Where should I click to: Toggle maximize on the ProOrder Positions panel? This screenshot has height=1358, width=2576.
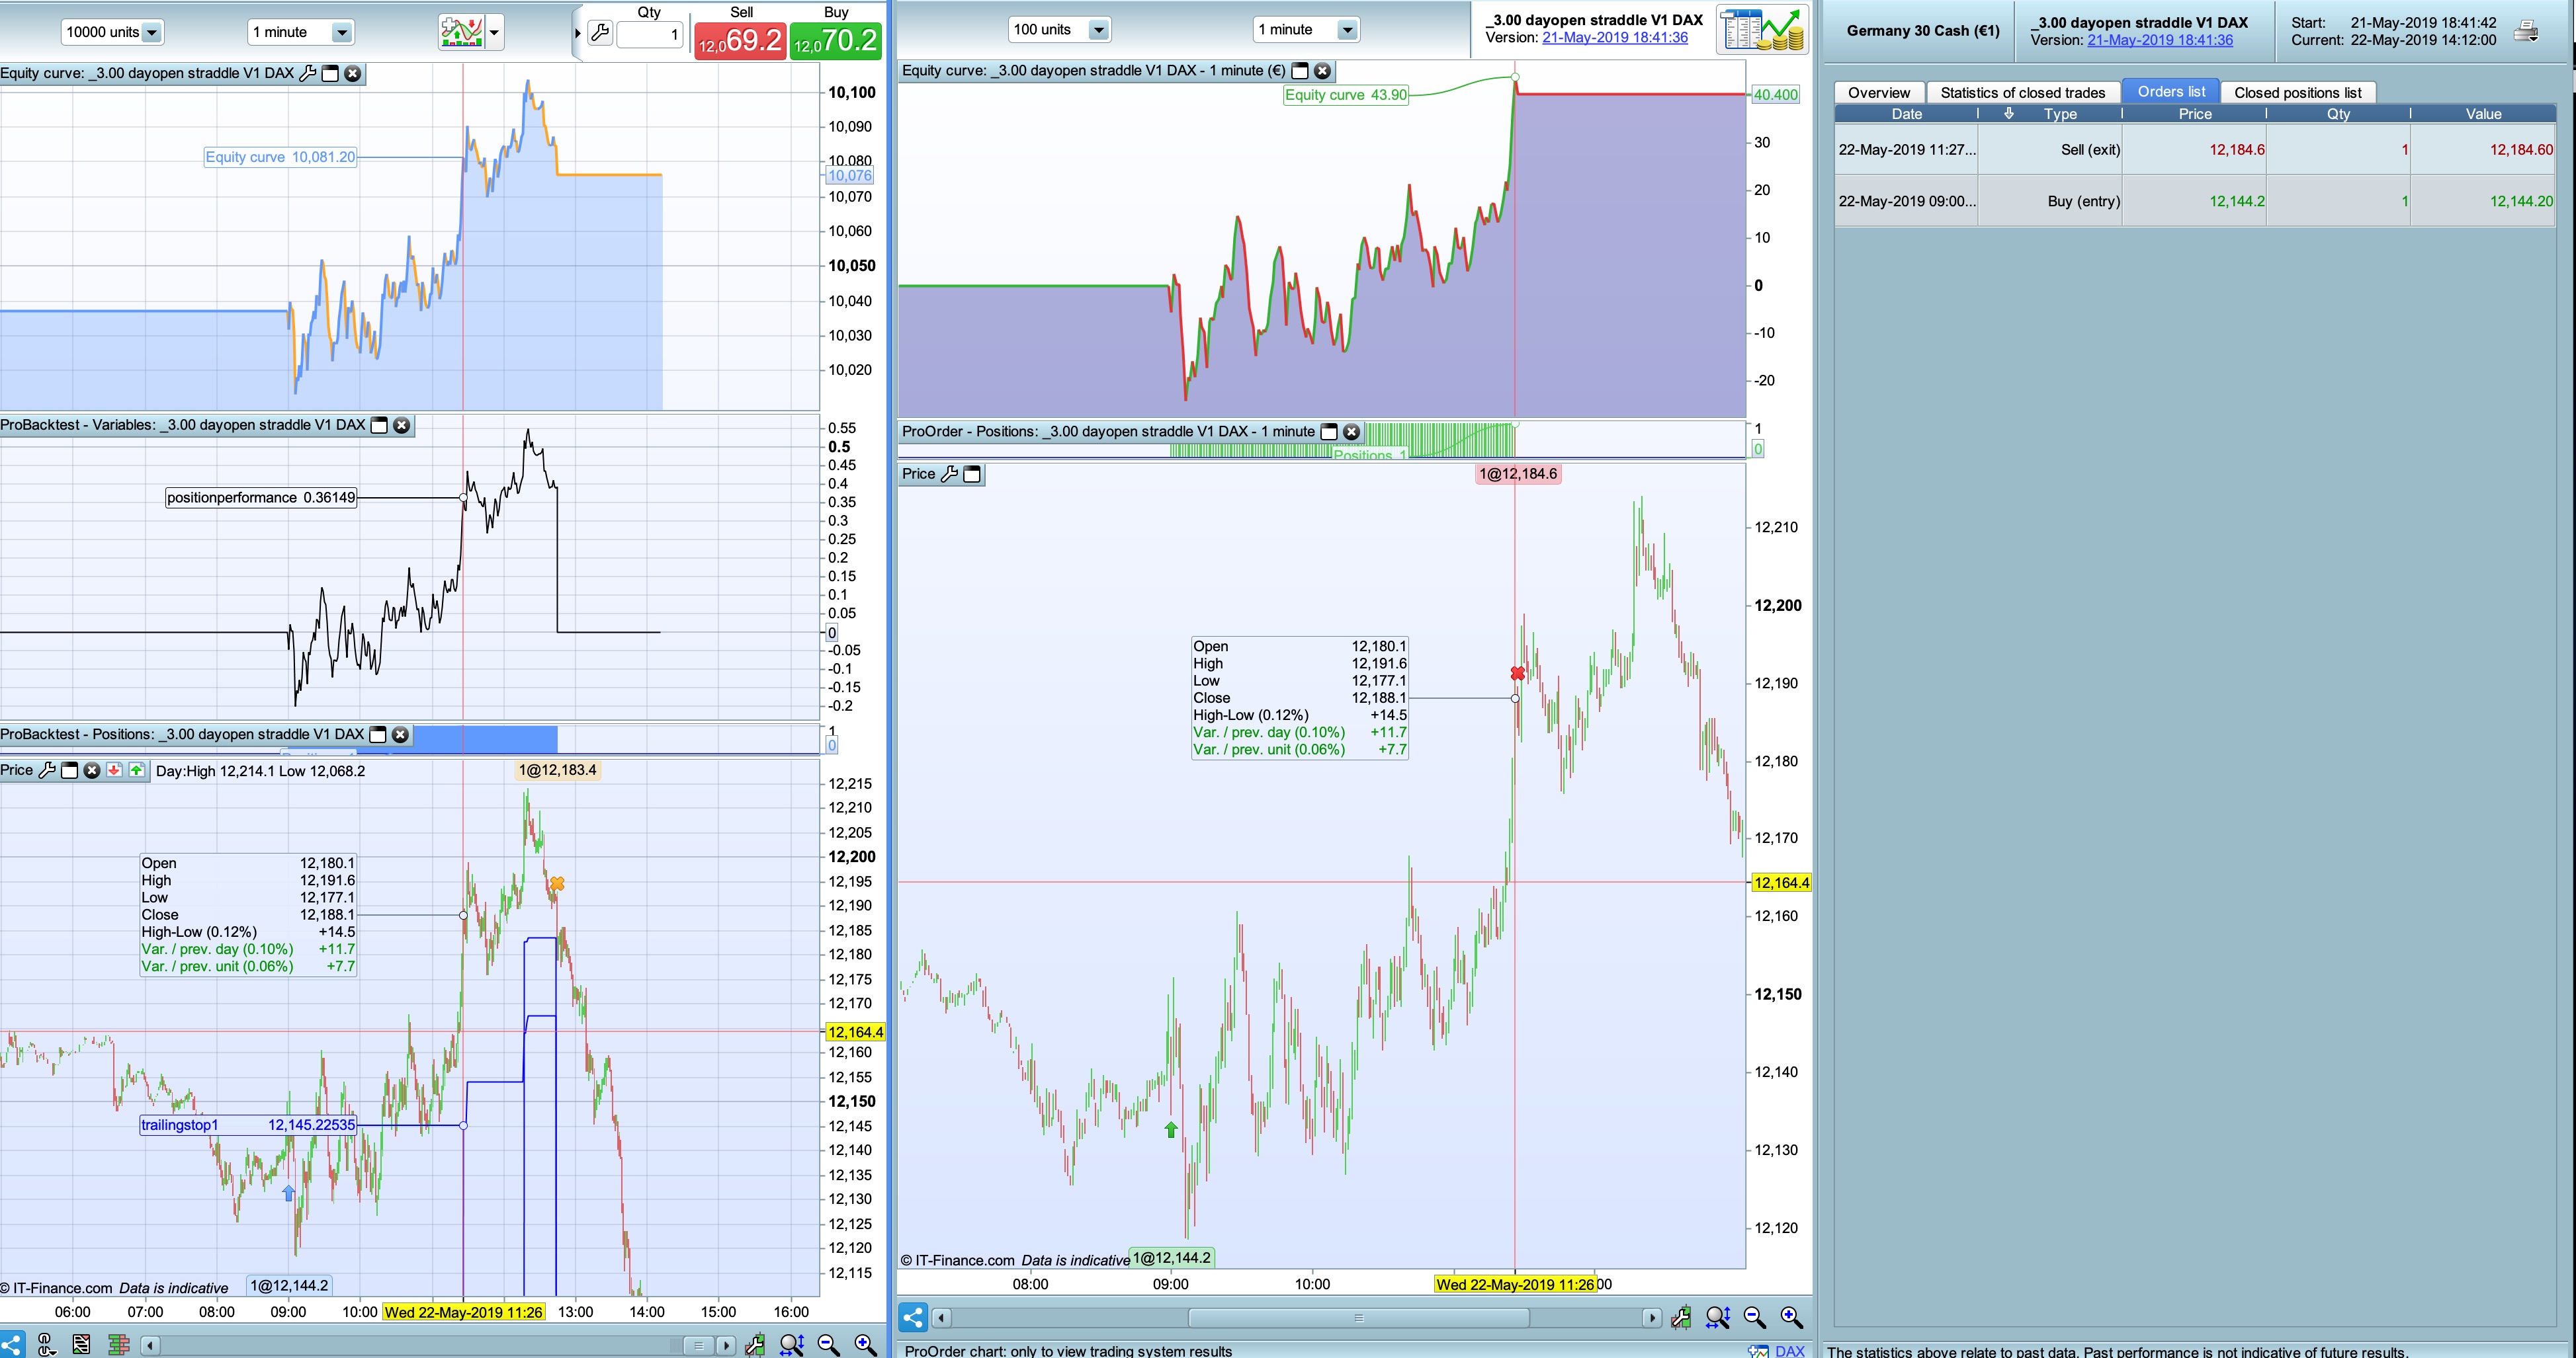coord(1329,432)
